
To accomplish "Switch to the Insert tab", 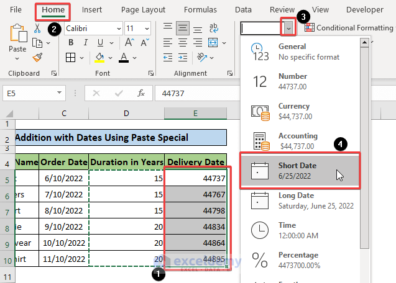I will [91, 10].
